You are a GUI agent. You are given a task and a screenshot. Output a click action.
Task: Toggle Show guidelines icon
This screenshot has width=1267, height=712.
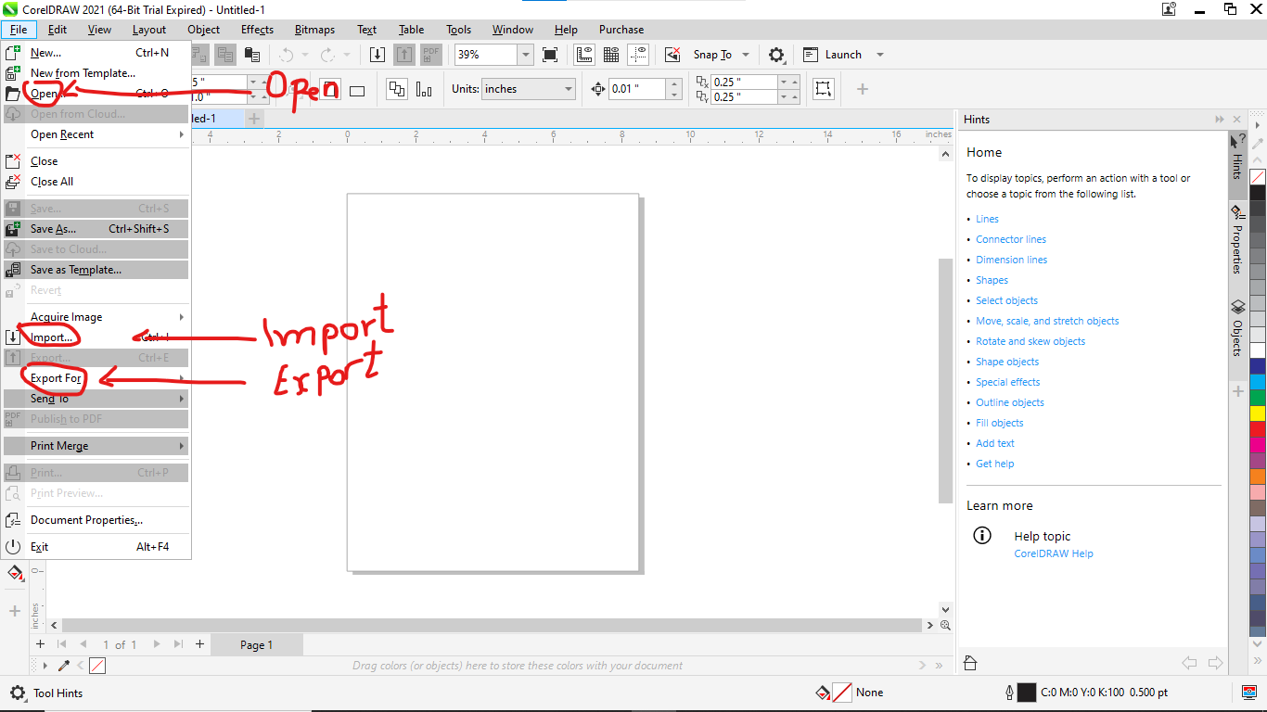click(638, 55)
